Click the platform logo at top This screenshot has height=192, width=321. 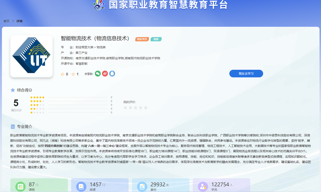[98, 5]
